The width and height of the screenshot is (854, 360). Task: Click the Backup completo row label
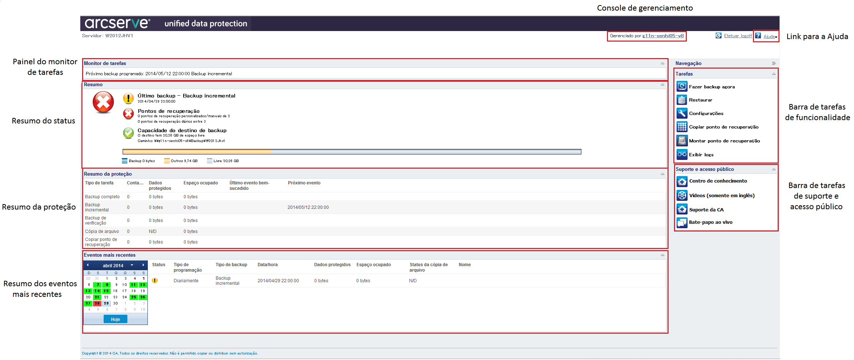click(102, 197)
